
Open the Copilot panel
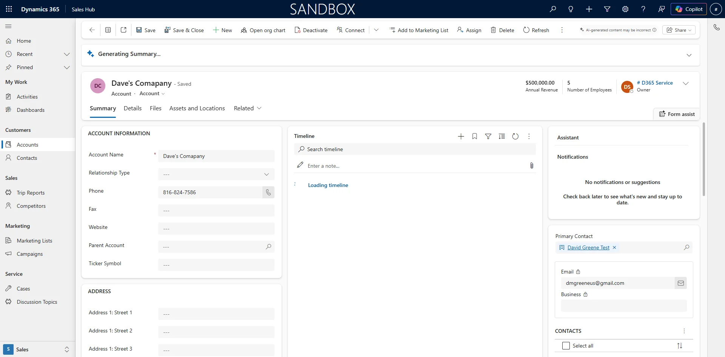689,9
